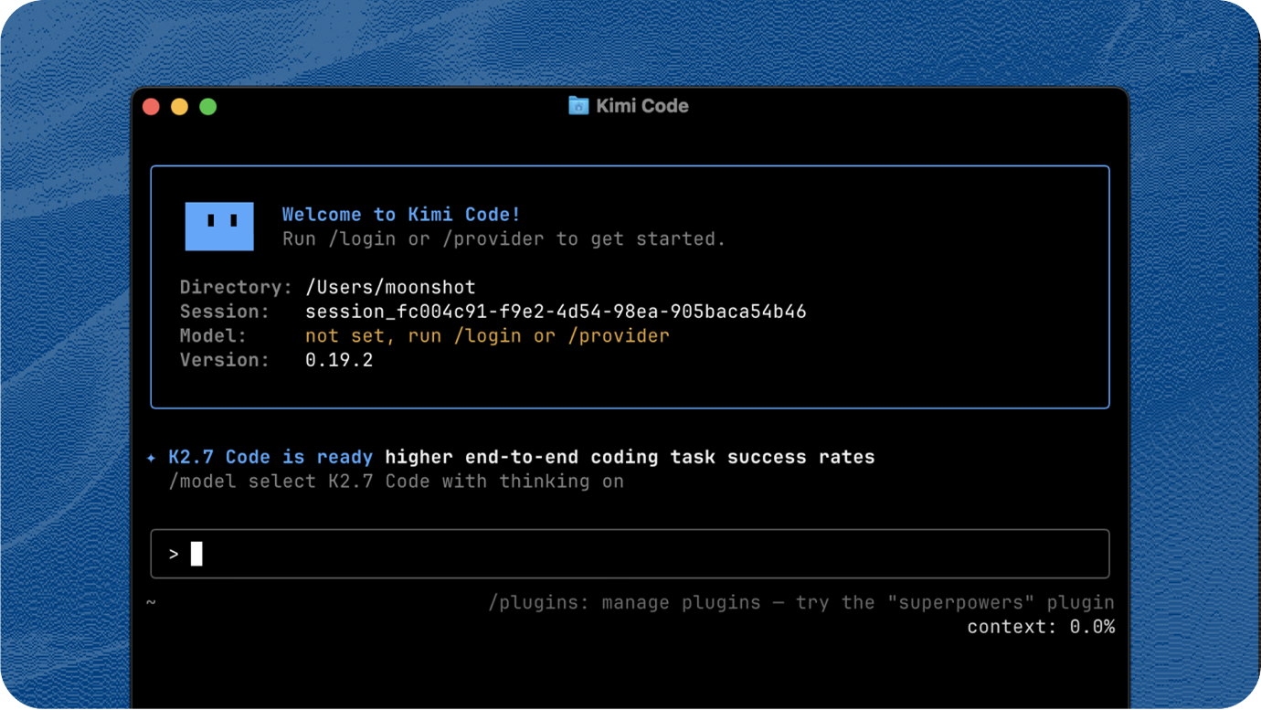Image resolution: width=1261 pixels, height=710 pixels.
Task: Click the "Directory:" label
Action: point(236,288)
